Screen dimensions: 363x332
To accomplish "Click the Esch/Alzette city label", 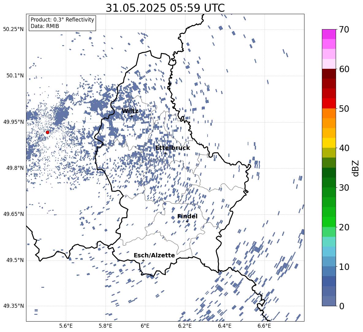I will pos(154,255).
